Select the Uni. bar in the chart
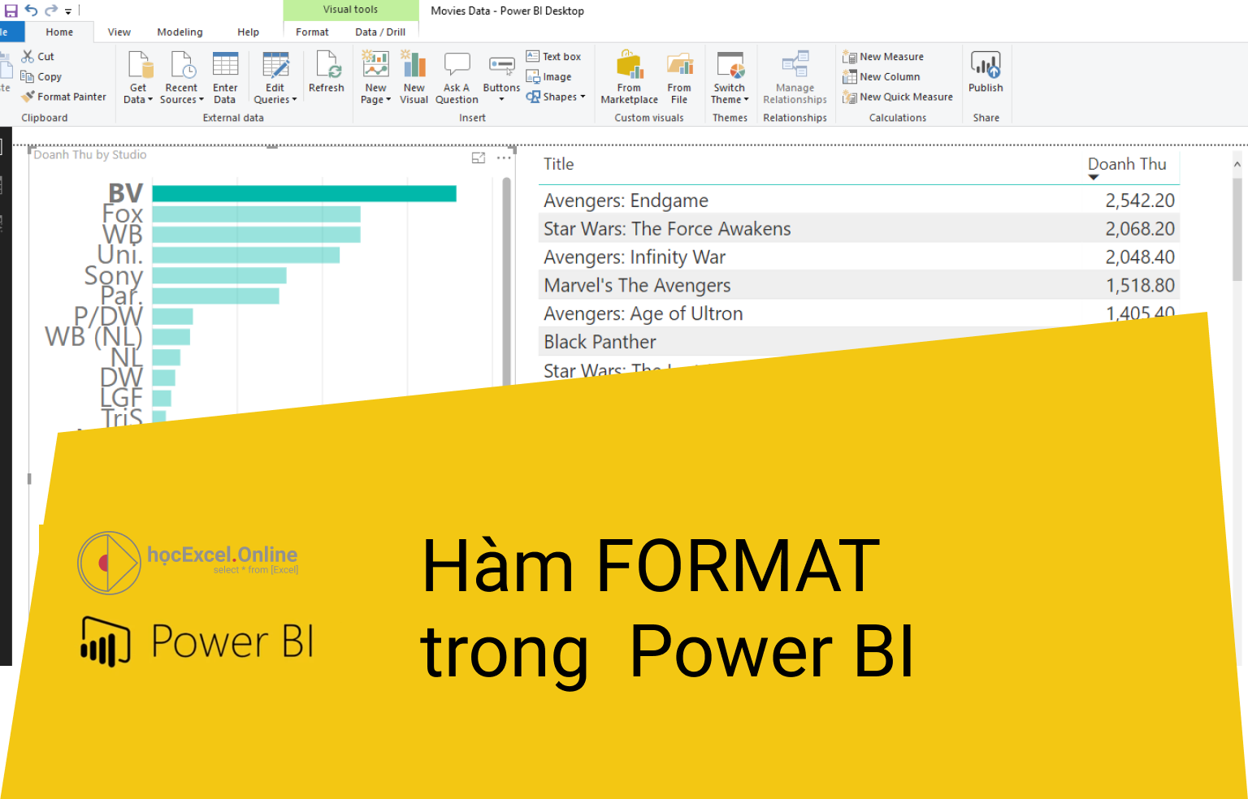The image size is (1248, 799). 245,255
